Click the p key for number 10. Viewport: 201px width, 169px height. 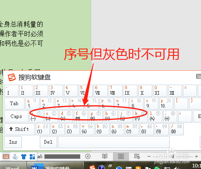pyautogui.click(x=166, y=104)
